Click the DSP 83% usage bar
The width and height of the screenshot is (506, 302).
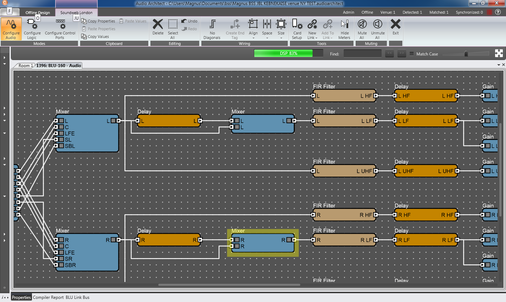coord(288,53)
